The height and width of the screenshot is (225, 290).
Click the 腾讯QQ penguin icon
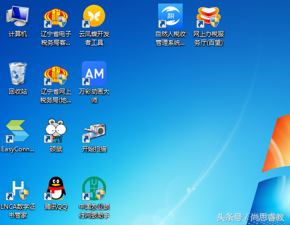(x=55, y=188)
